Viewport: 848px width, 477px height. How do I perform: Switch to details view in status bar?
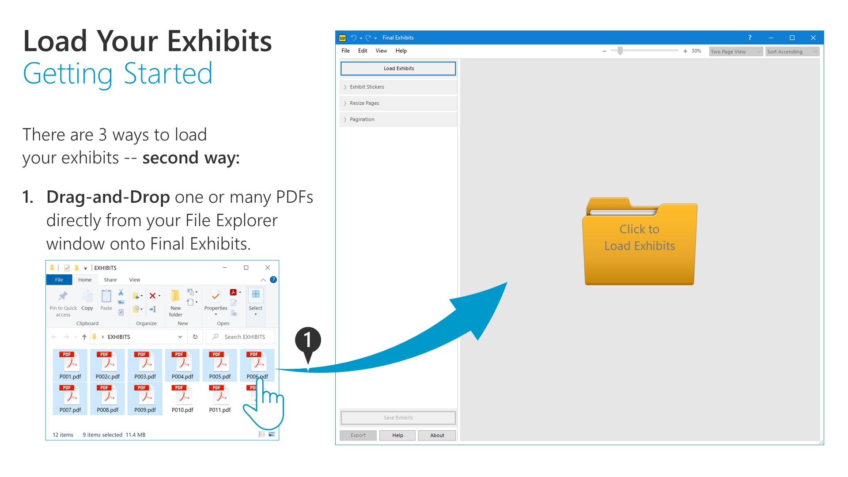pos(261,435)
